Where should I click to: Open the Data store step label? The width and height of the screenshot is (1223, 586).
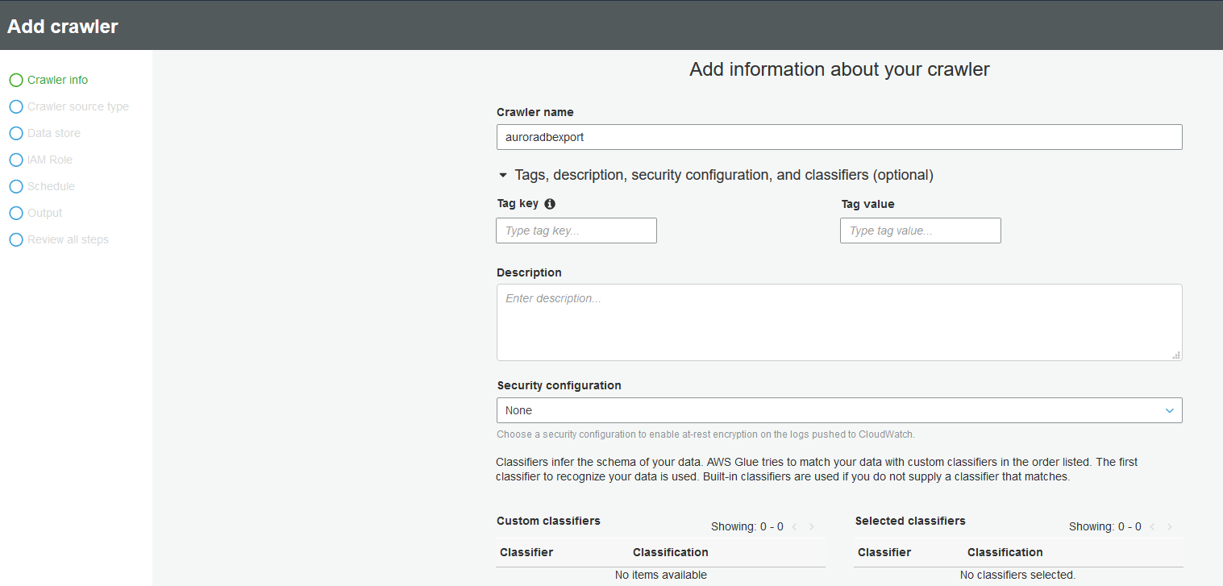pos(54,133)
